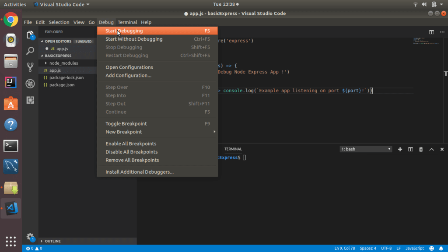Open New Breakpoint submenu
Viewport: 448px width, 252px height.
pyautogui.click(x=157, y=132)
